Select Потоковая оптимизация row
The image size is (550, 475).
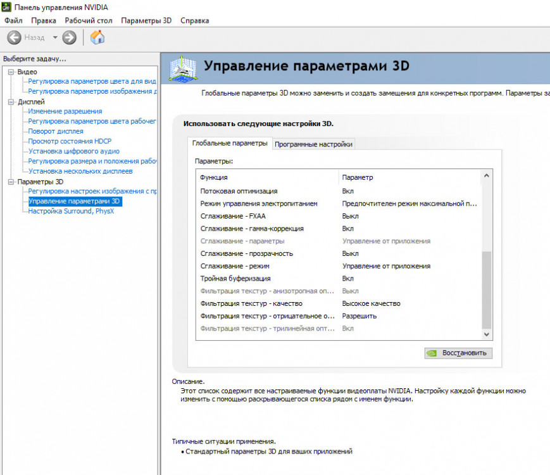339,191
